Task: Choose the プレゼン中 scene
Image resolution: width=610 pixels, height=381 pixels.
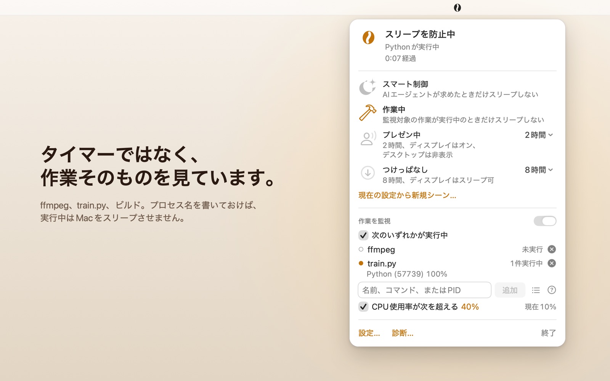Action: click(x=457, y=144)
